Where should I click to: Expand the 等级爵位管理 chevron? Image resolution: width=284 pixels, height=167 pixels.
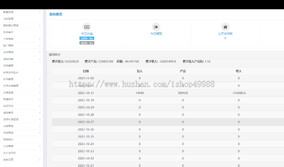(x=40, y=25)
